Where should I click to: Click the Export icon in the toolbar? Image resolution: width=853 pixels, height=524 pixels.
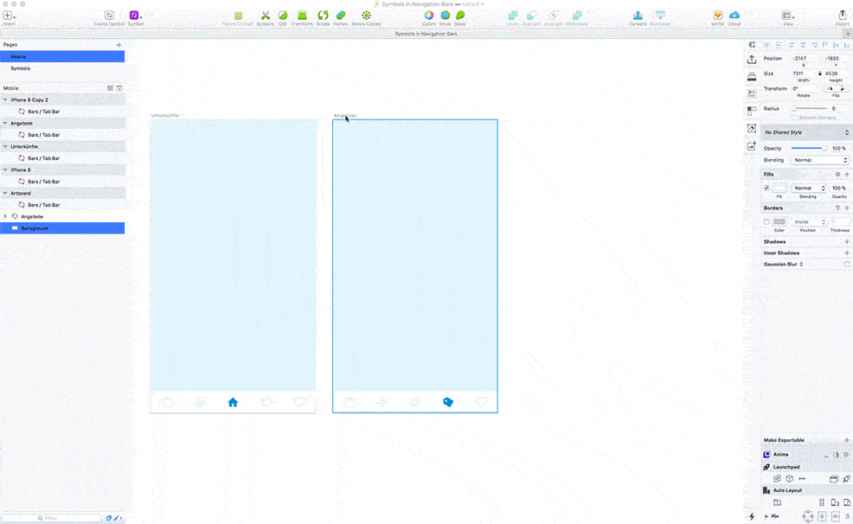pos(843,16)
